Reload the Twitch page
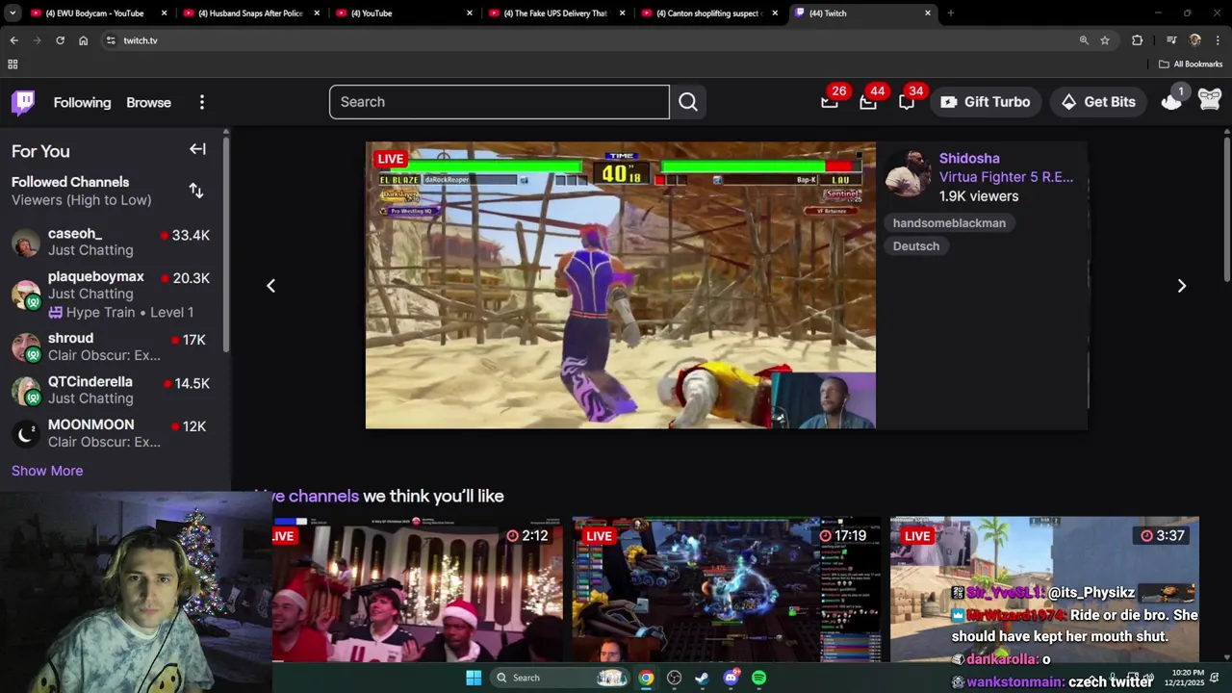 [60, 40]
